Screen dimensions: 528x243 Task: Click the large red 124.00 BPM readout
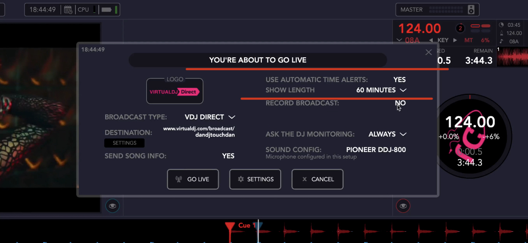click(419, 29)
